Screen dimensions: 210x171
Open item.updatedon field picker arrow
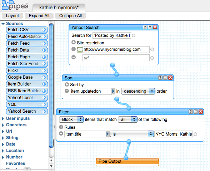tap(113, 91)
